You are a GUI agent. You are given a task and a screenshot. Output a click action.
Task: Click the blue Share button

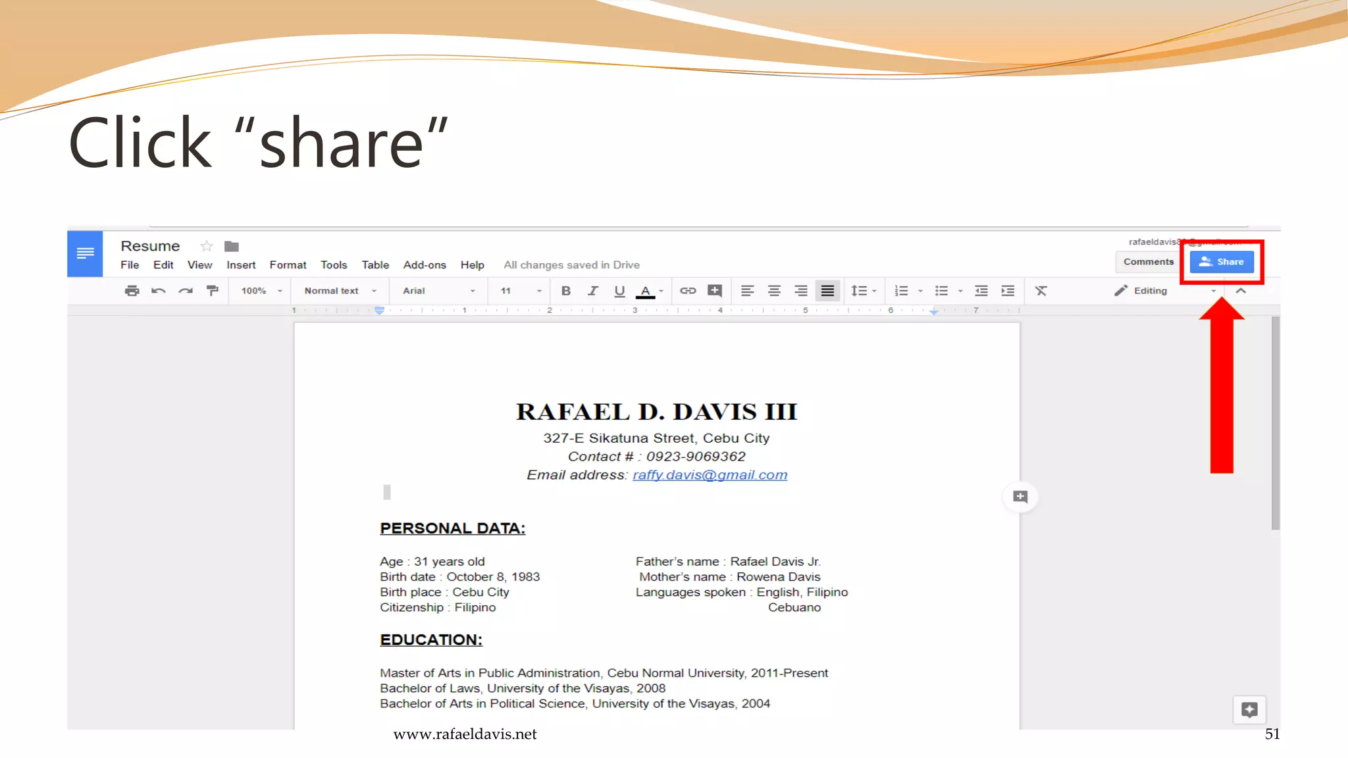coord(1222,262)
